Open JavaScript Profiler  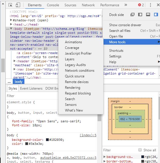[81, 53]
